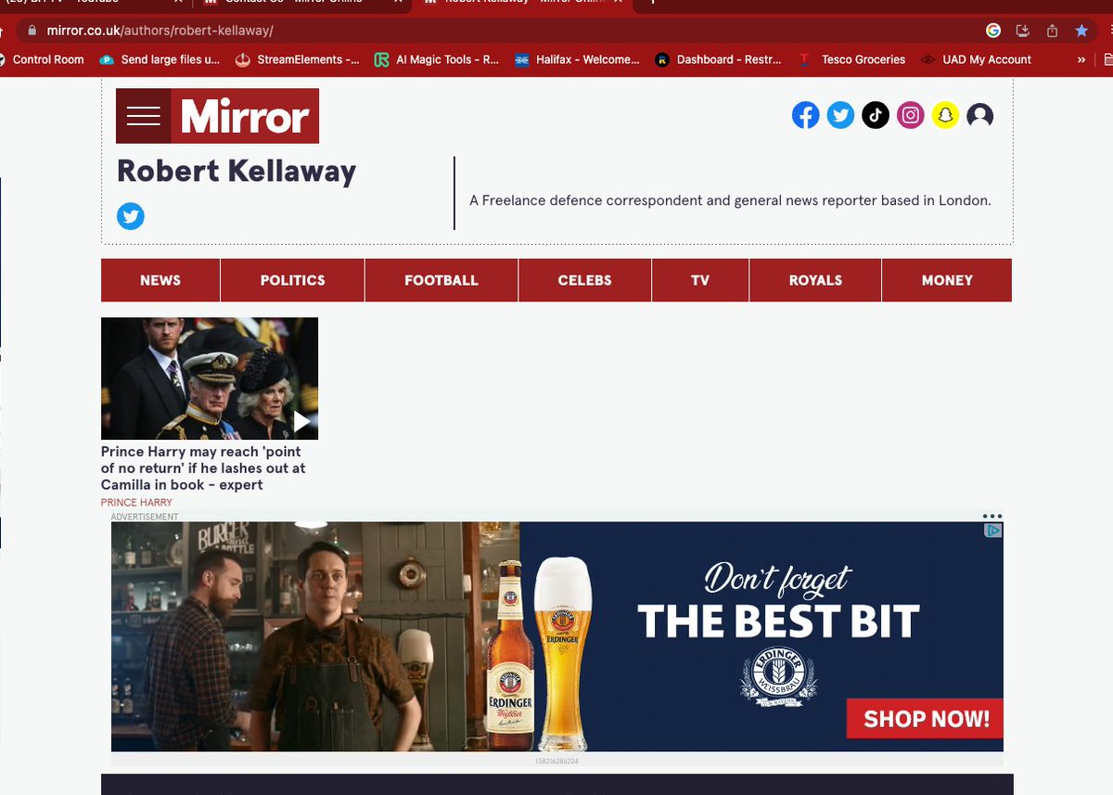
Task: Open Mirror's TikTok icon
Action: click(876, 115)
